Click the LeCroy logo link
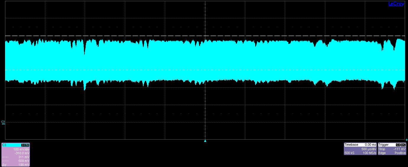408x167 pixels. click(396, 4)
